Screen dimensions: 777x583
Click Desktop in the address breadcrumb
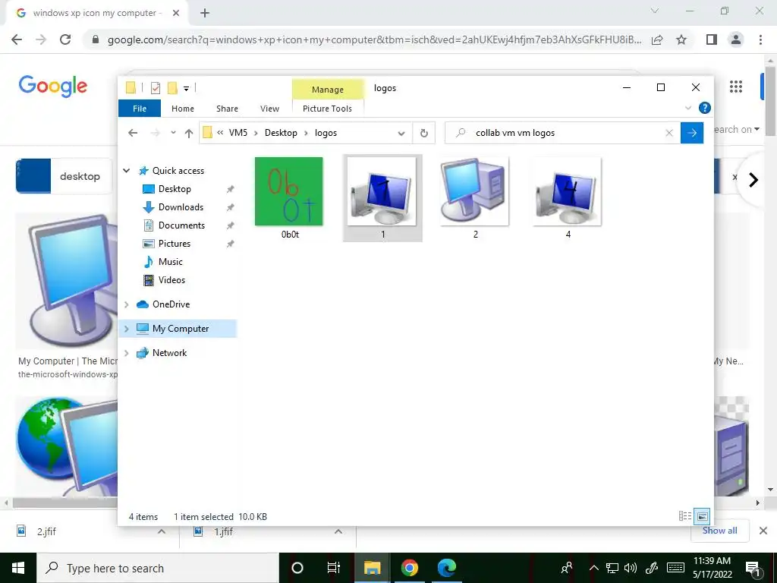tap(281, 133)
